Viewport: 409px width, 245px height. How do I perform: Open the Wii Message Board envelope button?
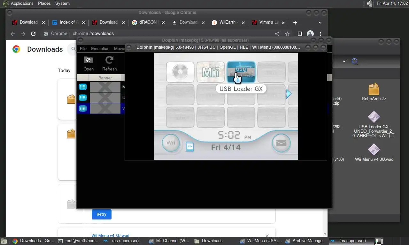281,143
